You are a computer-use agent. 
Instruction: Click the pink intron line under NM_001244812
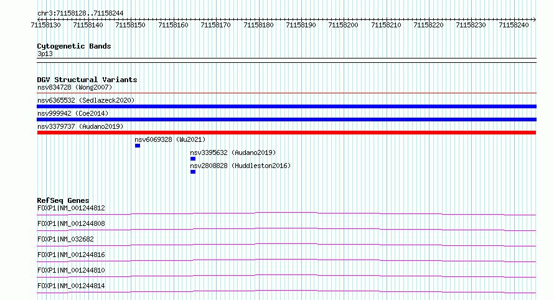[286, 213]
